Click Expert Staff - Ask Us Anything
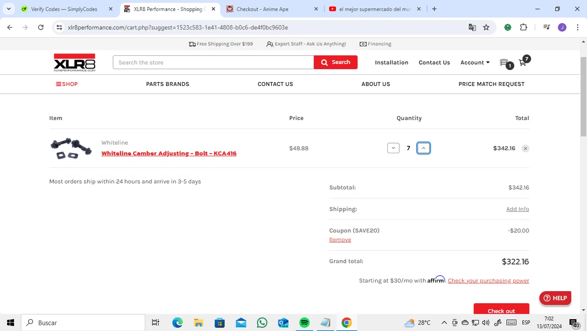The height and width of the screenshot is (331, 587). [x=306, y=44]
